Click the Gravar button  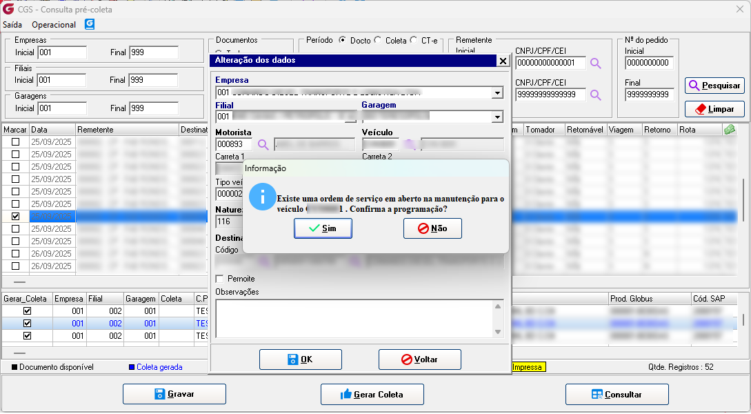(174, 395)
